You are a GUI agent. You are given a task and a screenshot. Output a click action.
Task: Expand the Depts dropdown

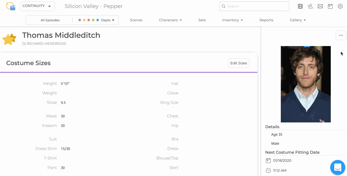click(x=108, y=20)
